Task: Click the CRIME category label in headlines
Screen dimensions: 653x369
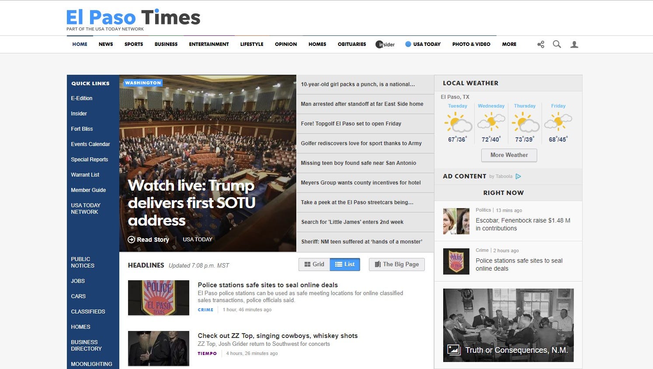Action: pos(205,310)
